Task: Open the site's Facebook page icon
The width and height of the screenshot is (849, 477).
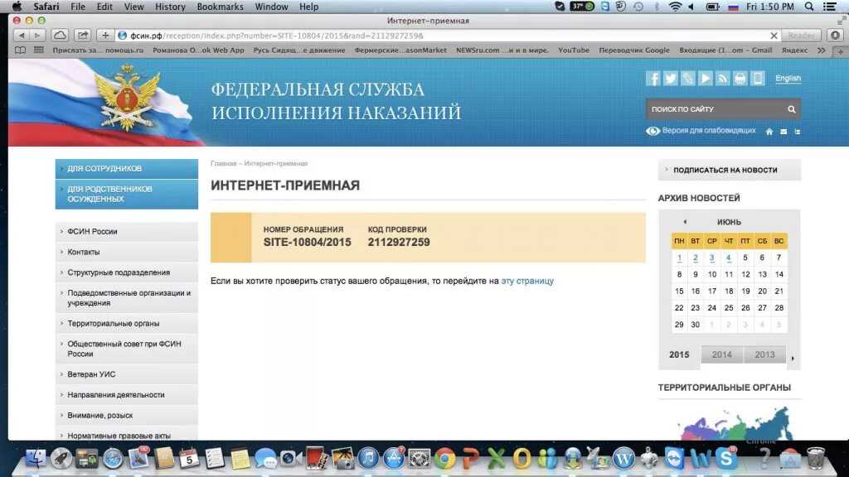Action: pos(653,79)
